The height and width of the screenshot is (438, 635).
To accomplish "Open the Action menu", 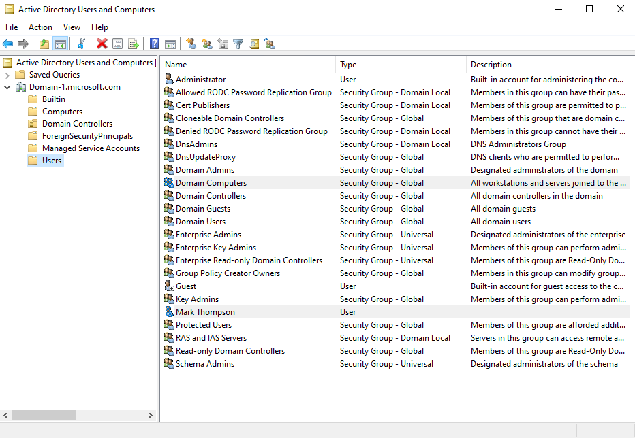I will (41, 27).
